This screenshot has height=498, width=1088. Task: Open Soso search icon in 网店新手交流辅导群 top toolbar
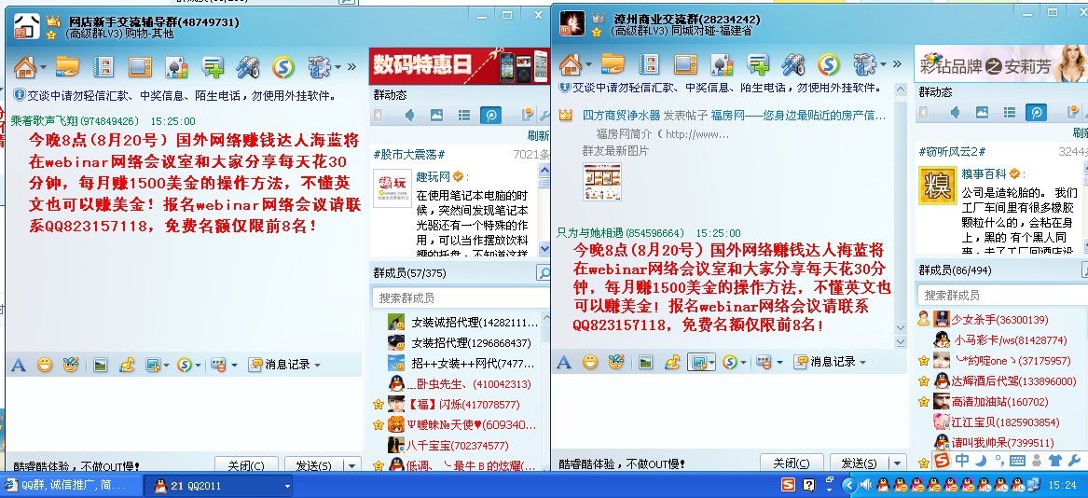283,66
